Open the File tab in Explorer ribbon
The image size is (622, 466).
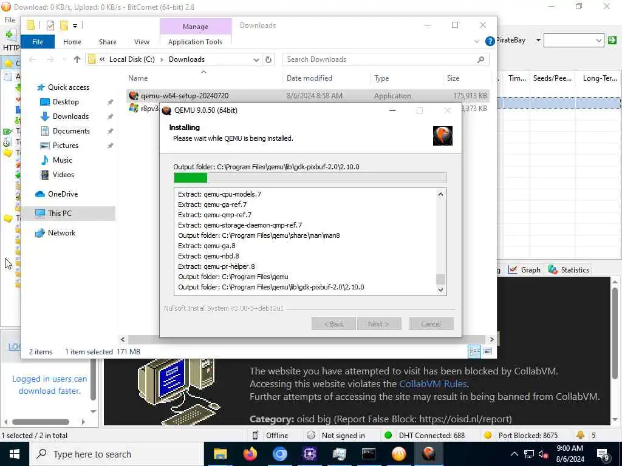(38, 42)
